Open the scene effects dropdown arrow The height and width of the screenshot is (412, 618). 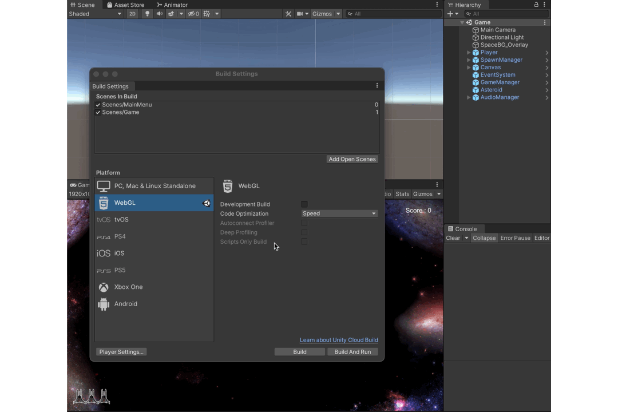pyautogui.click(x=181, y=14)
